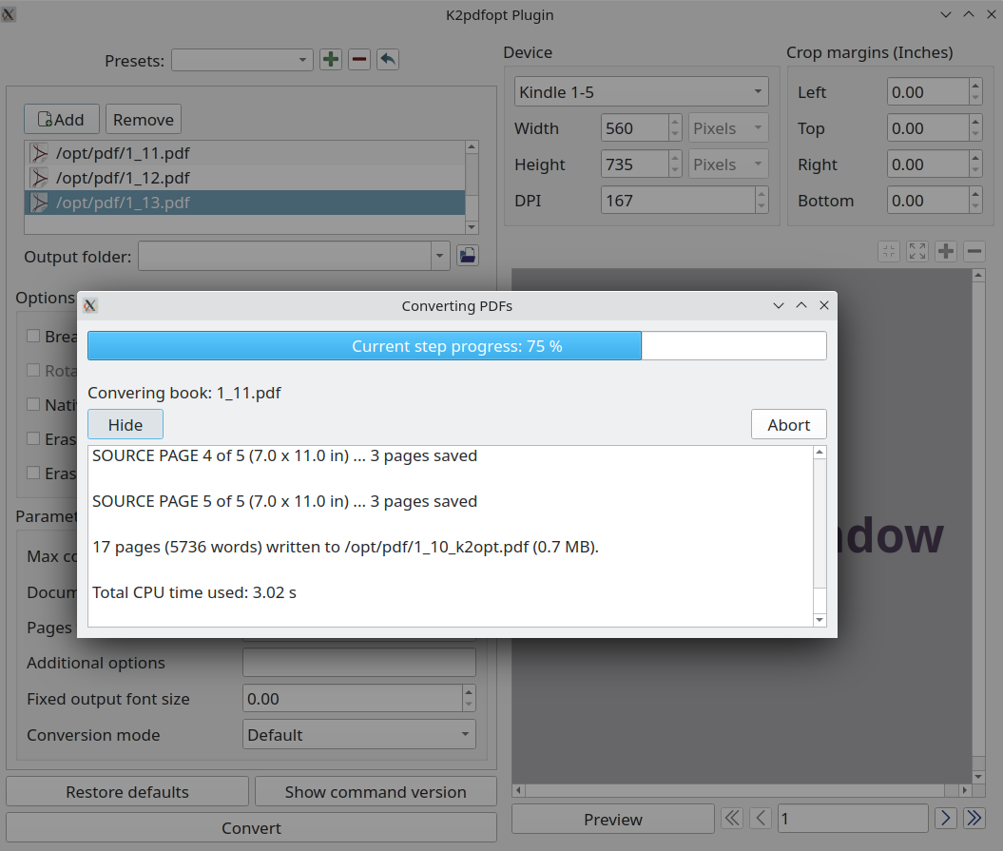Image resolution: width=1003 pixels, height=851 pixels.
Task: Increase fixed font size with up stepper
Action: point(469,691)
